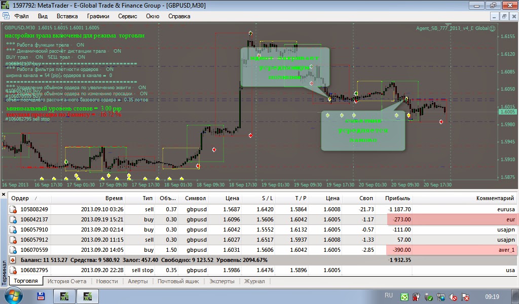Click the comment eurusa
This screenshot has height=304, width=519.
coord(506,209)
